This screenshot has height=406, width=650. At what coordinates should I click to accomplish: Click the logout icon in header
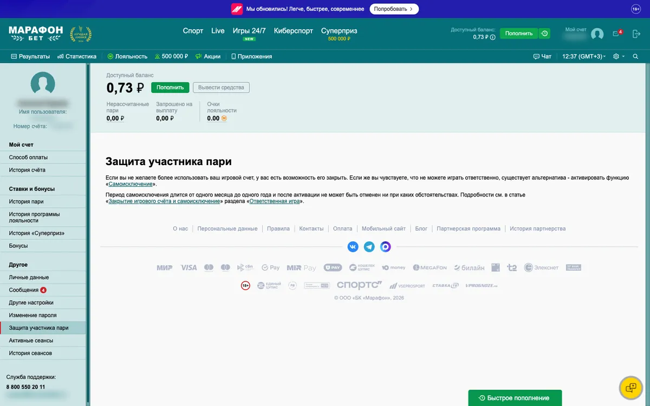pyautogui.click(x=636, y=34)
